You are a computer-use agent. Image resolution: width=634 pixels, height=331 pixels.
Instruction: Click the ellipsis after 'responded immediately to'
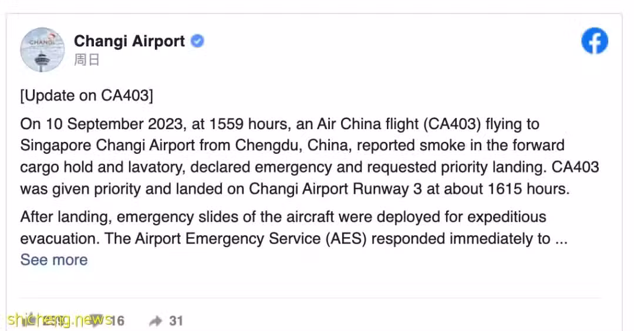561,239
